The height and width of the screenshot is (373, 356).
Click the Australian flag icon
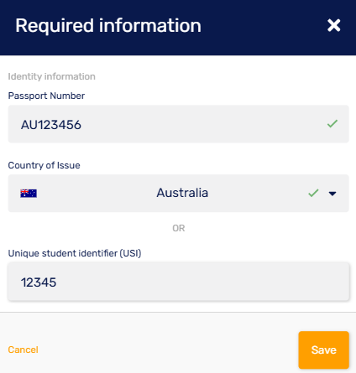pyautogui.click(x=29, y=193)
